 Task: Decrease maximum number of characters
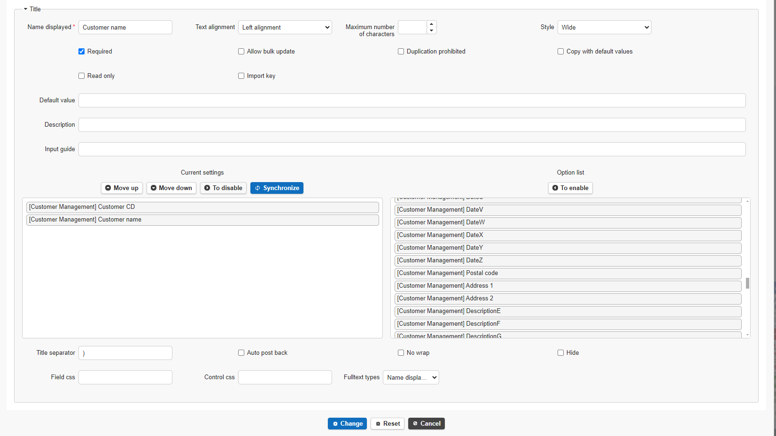coord(431,31)
